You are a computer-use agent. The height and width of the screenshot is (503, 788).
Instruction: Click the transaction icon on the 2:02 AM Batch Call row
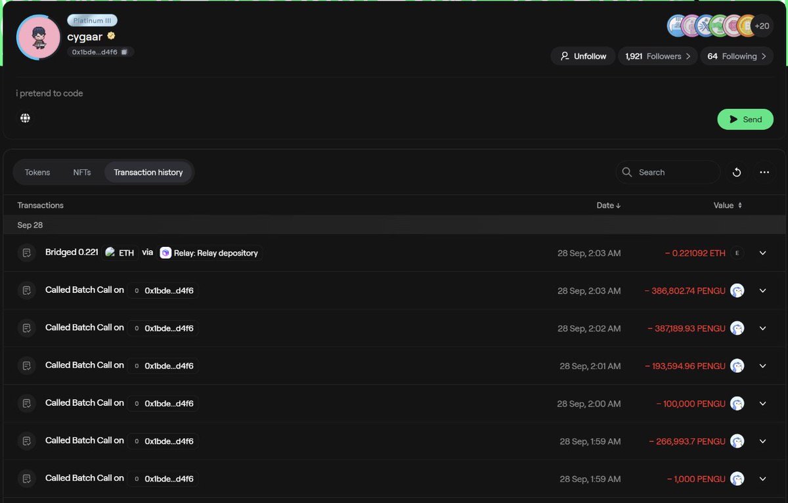click(27, 328)
